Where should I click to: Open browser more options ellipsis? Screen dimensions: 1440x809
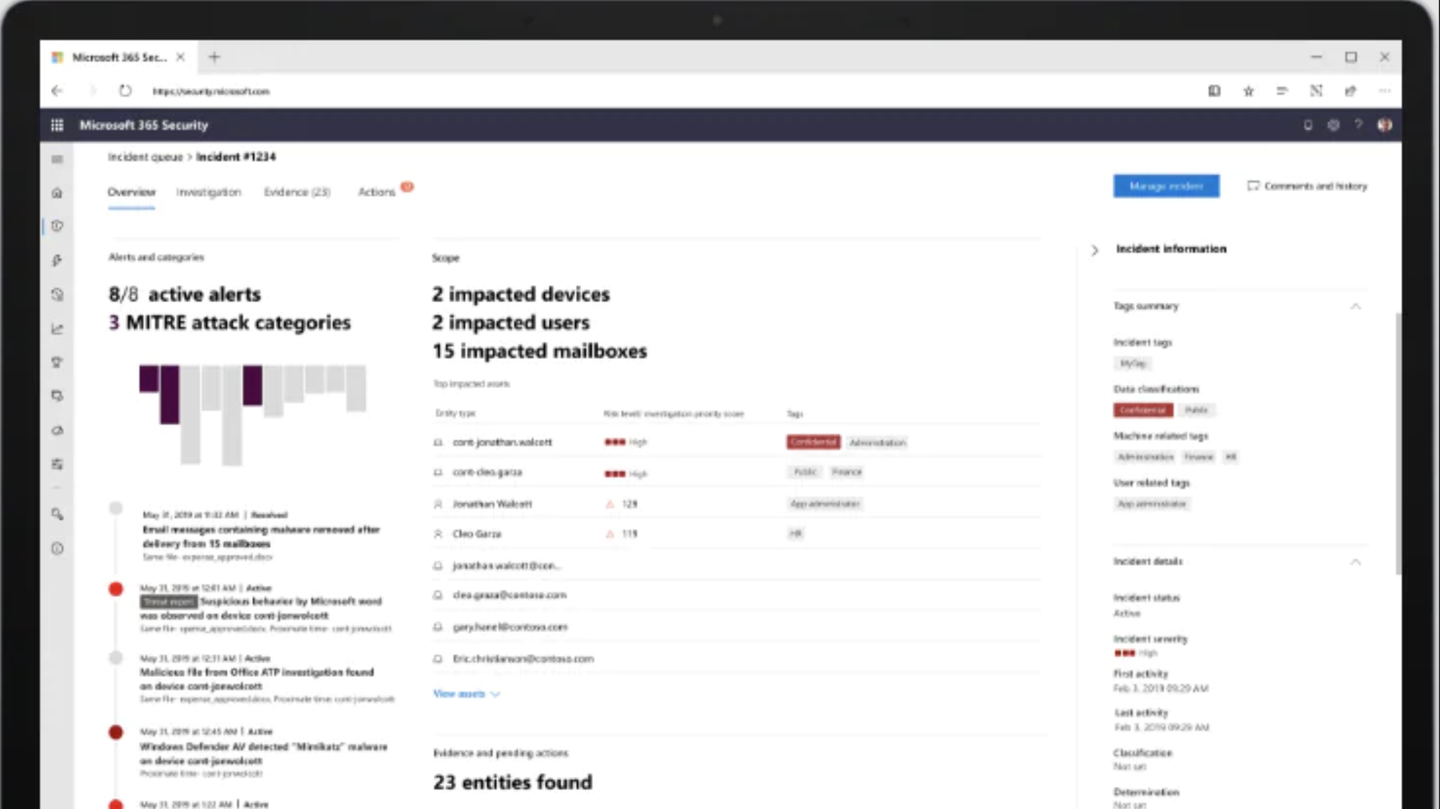(x=1385, y=91)
